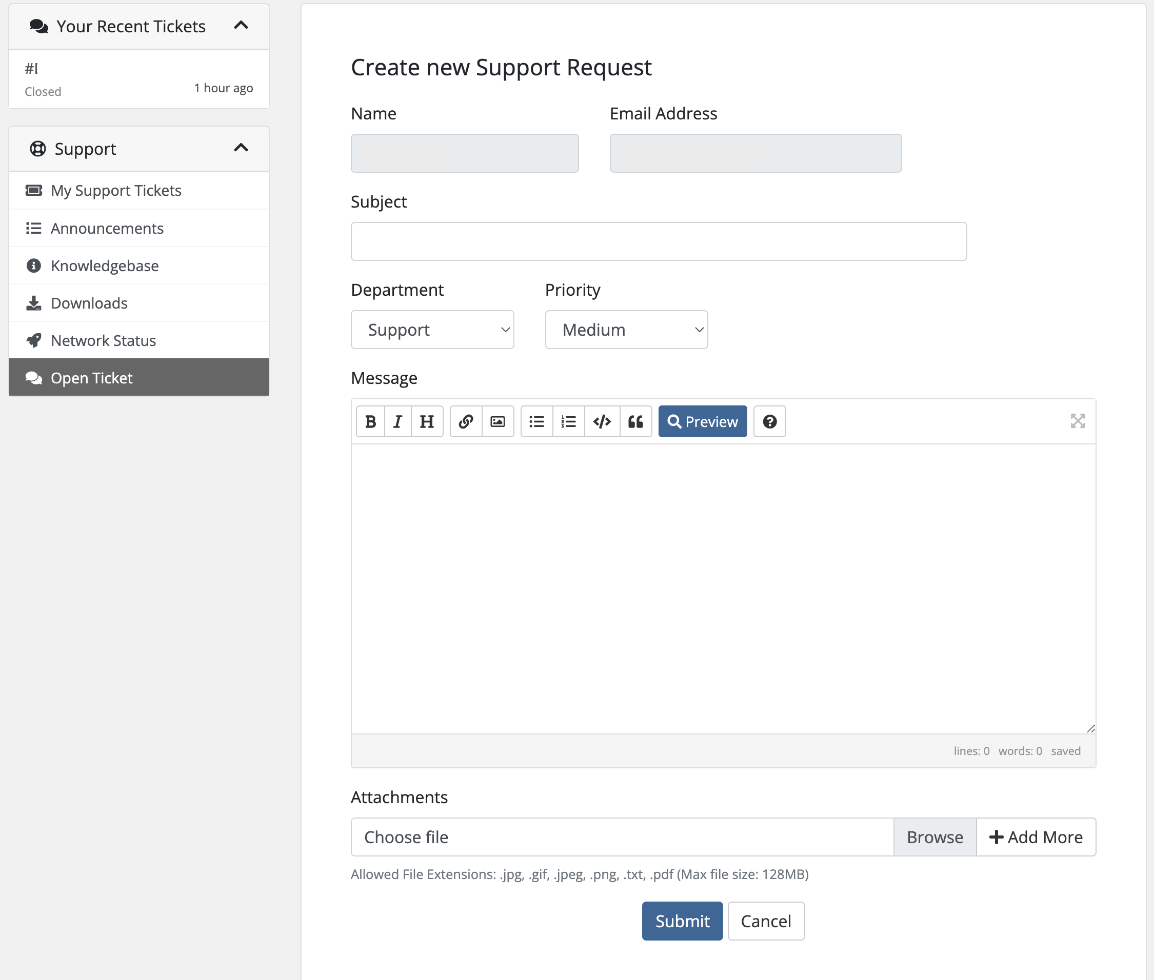1154x980 pixels.
Task: Submit the support request
Action: (x=682, y=921)
